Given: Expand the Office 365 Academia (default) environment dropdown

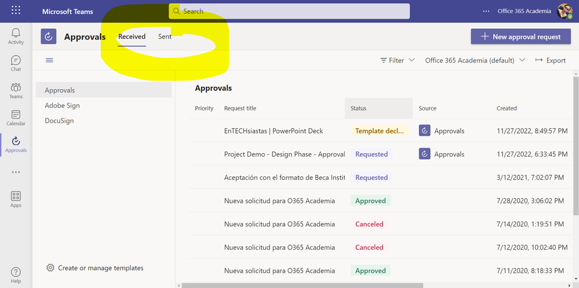Looking at the screenshot, I should click(x=475, y=60).
